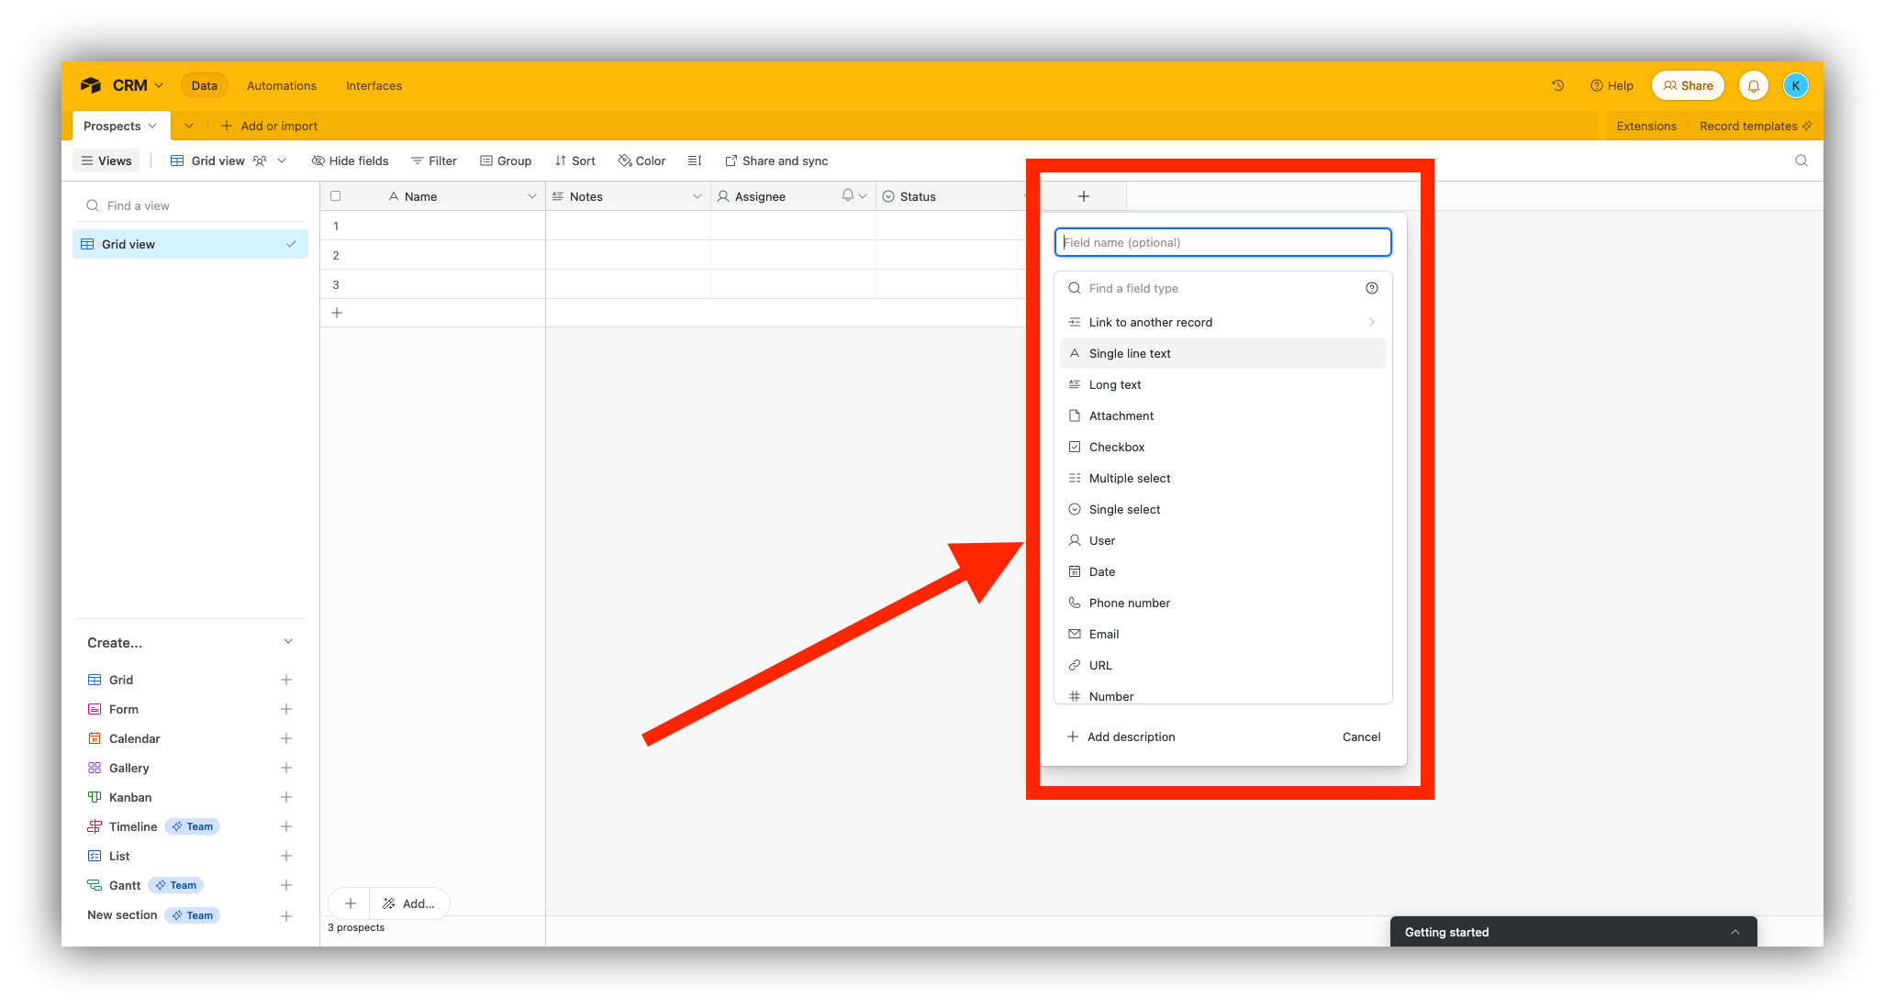Add a Kanban view with plus
This screenshot has width=1885, height=1008.
(286, 797)
